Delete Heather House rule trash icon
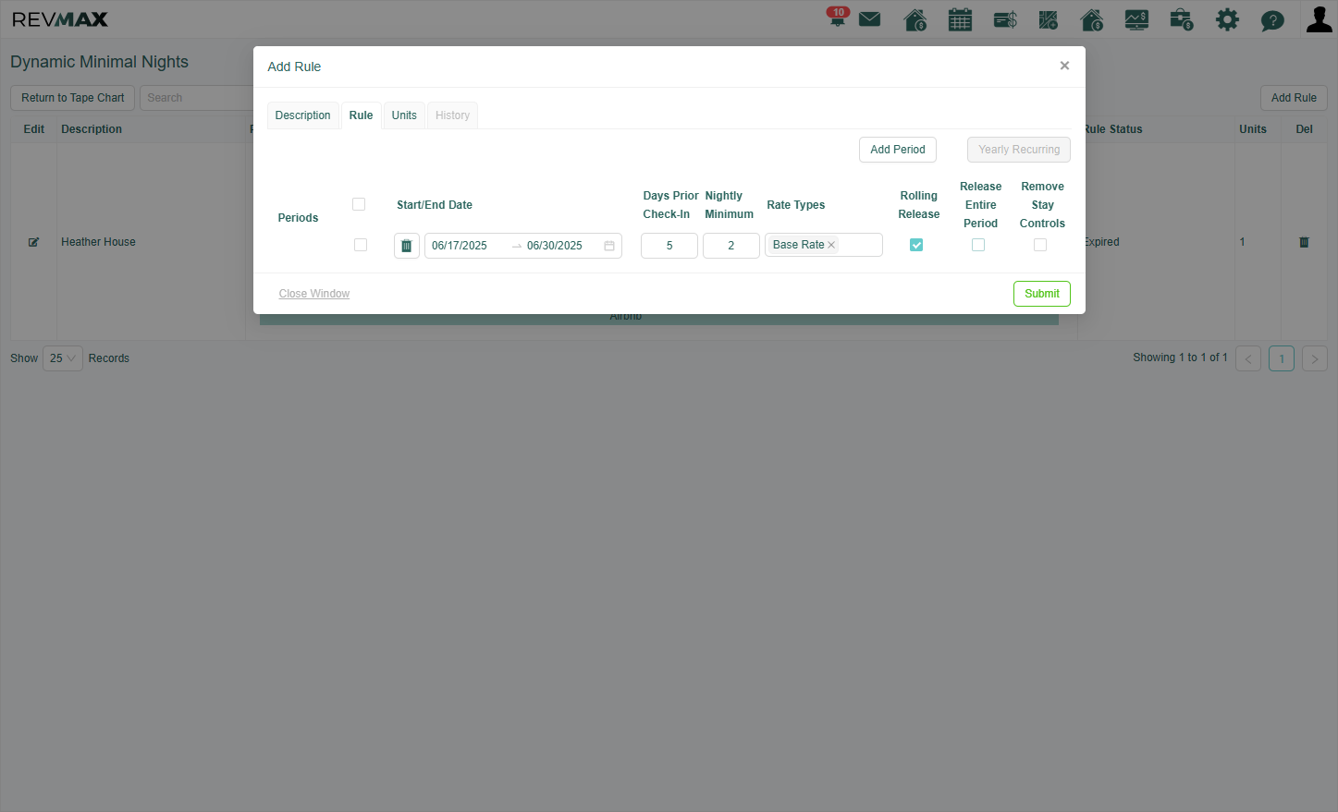Image resolution: width=1338 pixels, height=812 pixels. point(1304,242)
